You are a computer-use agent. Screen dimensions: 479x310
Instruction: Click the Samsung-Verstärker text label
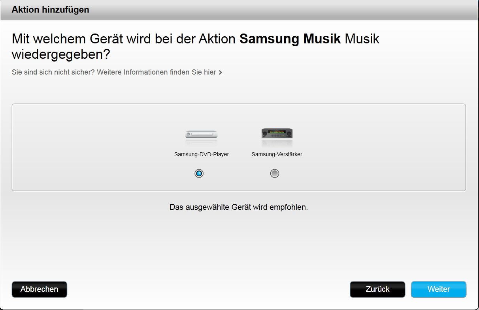pyautogui.click(x=277, y=154)
